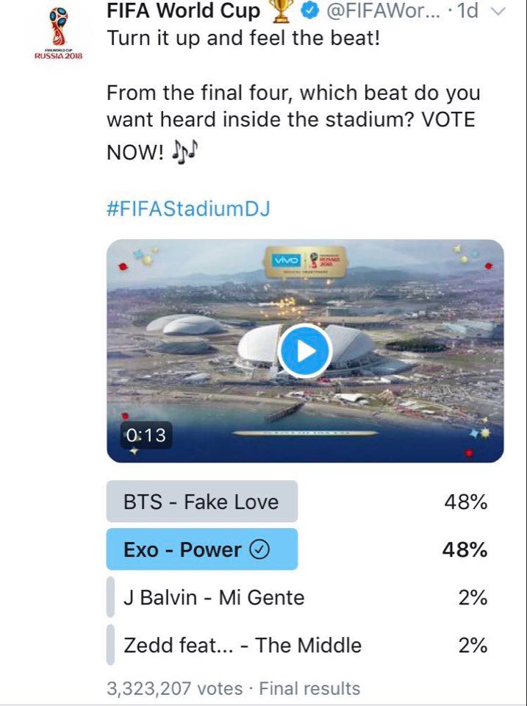Expand the tweet options chevron menu

tap(498, 13)
